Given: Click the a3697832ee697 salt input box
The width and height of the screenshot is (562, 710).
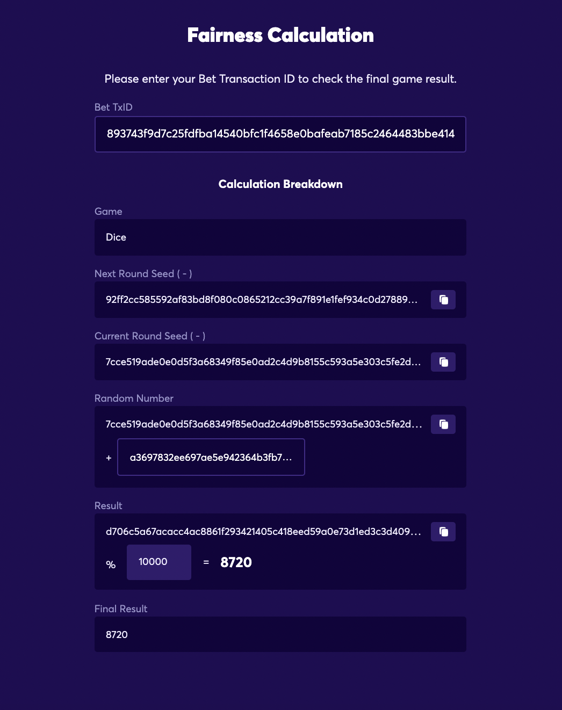Looking at the screenshot, I should [x=211, y=457].
